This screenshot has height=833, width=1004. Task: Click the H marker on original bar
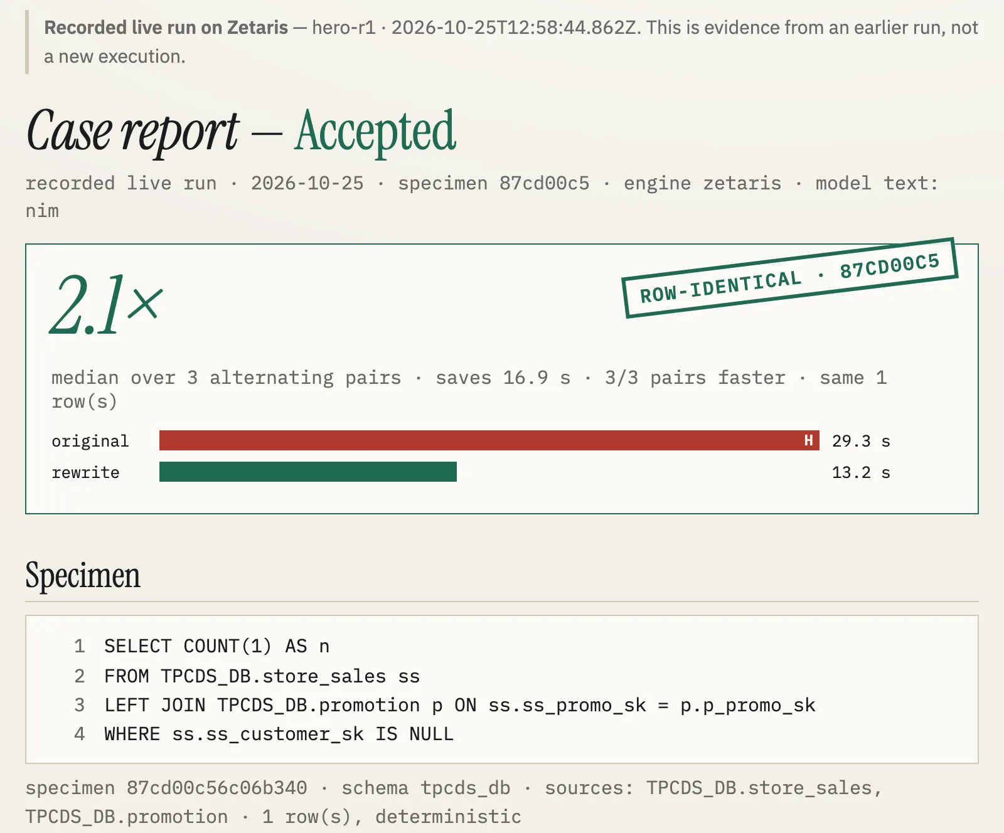[809, 440]
